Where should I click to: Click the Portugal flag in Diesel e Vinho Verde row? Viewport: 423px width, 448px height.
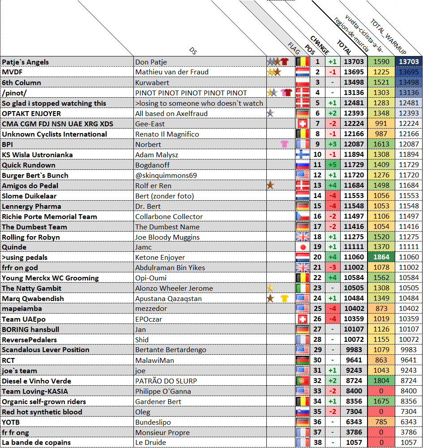[302, 380]
